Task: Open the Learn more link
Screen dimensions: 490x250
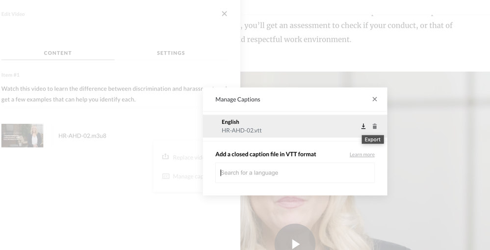Action: 362,155
